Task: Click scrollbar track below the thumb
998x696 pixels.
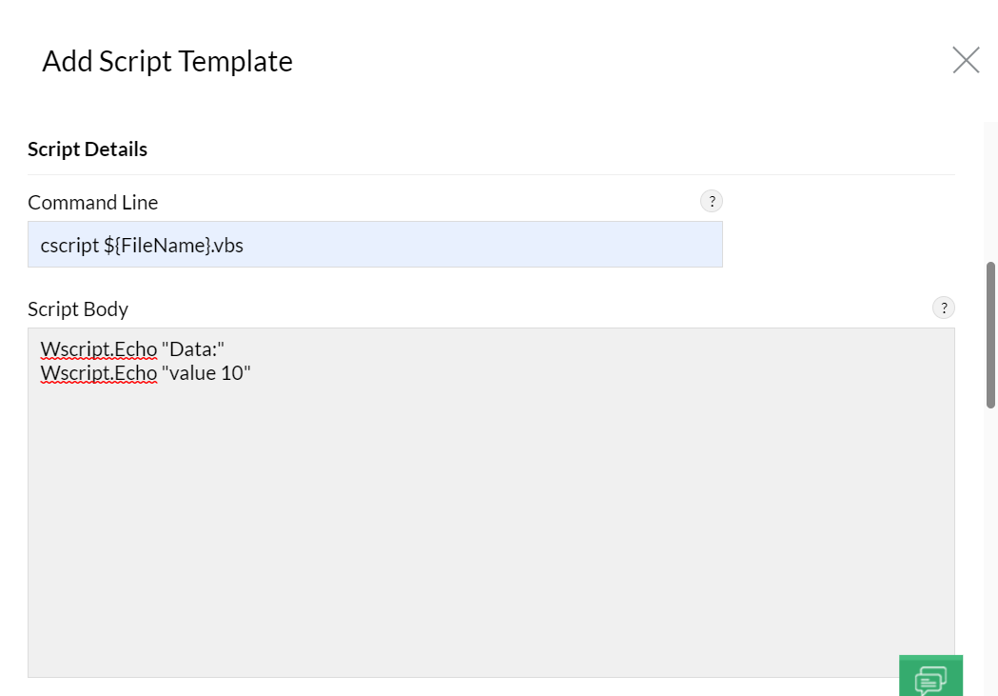Action: 990,552
